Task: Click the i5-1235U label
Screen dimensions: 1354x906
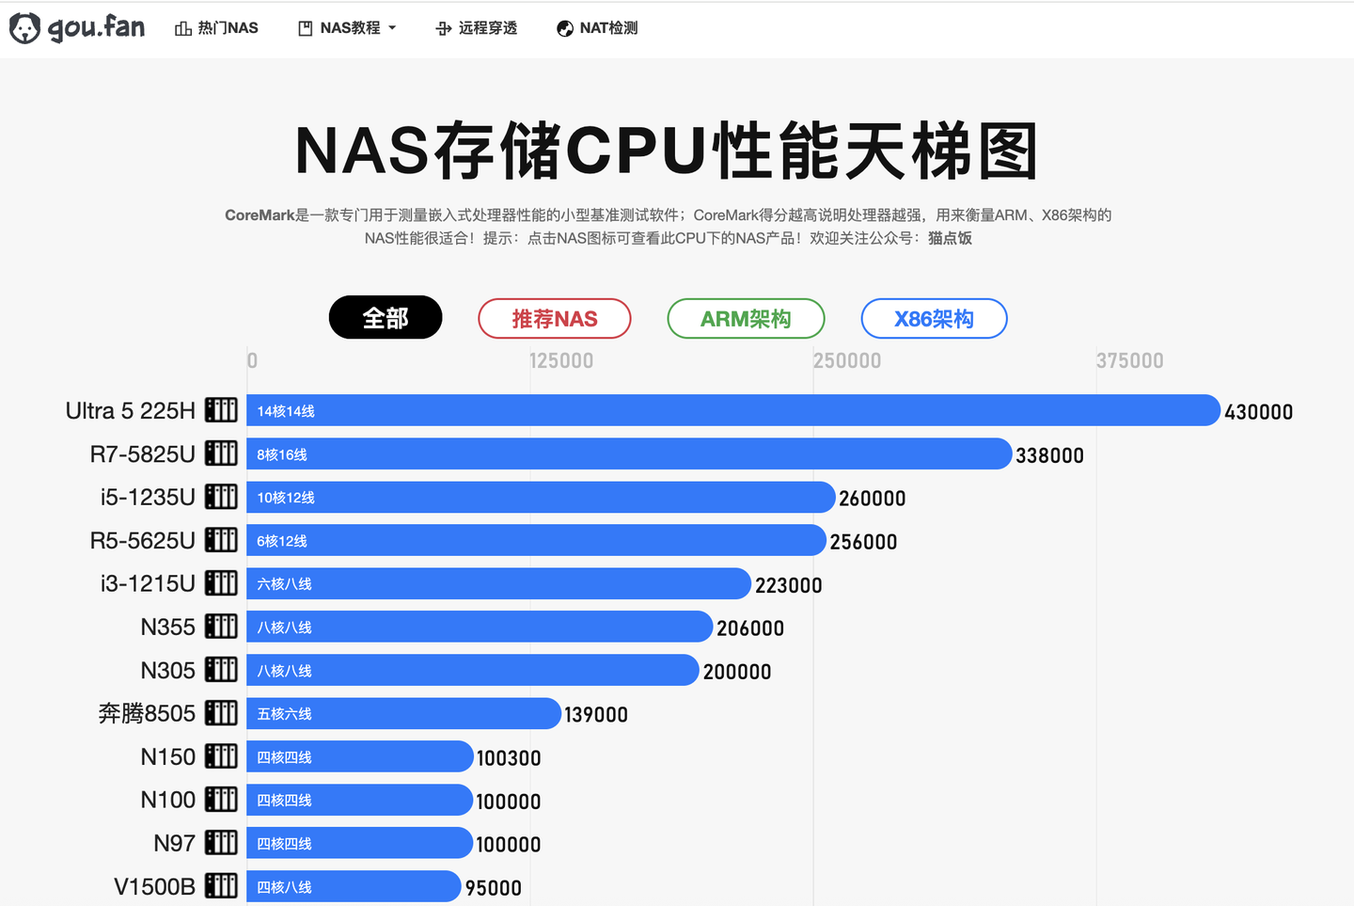Action: pyautogui.click(x=148, y=497)
